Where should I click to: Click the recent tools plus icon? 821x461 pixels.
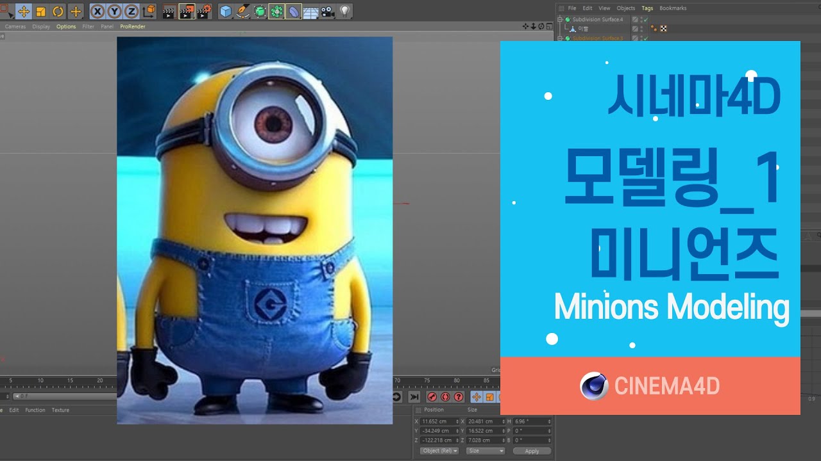(76, 12)
